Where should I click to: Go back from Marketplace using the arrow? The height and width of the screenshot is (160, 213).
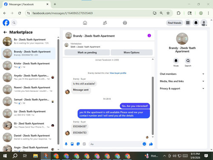click(x=5, y=32)
